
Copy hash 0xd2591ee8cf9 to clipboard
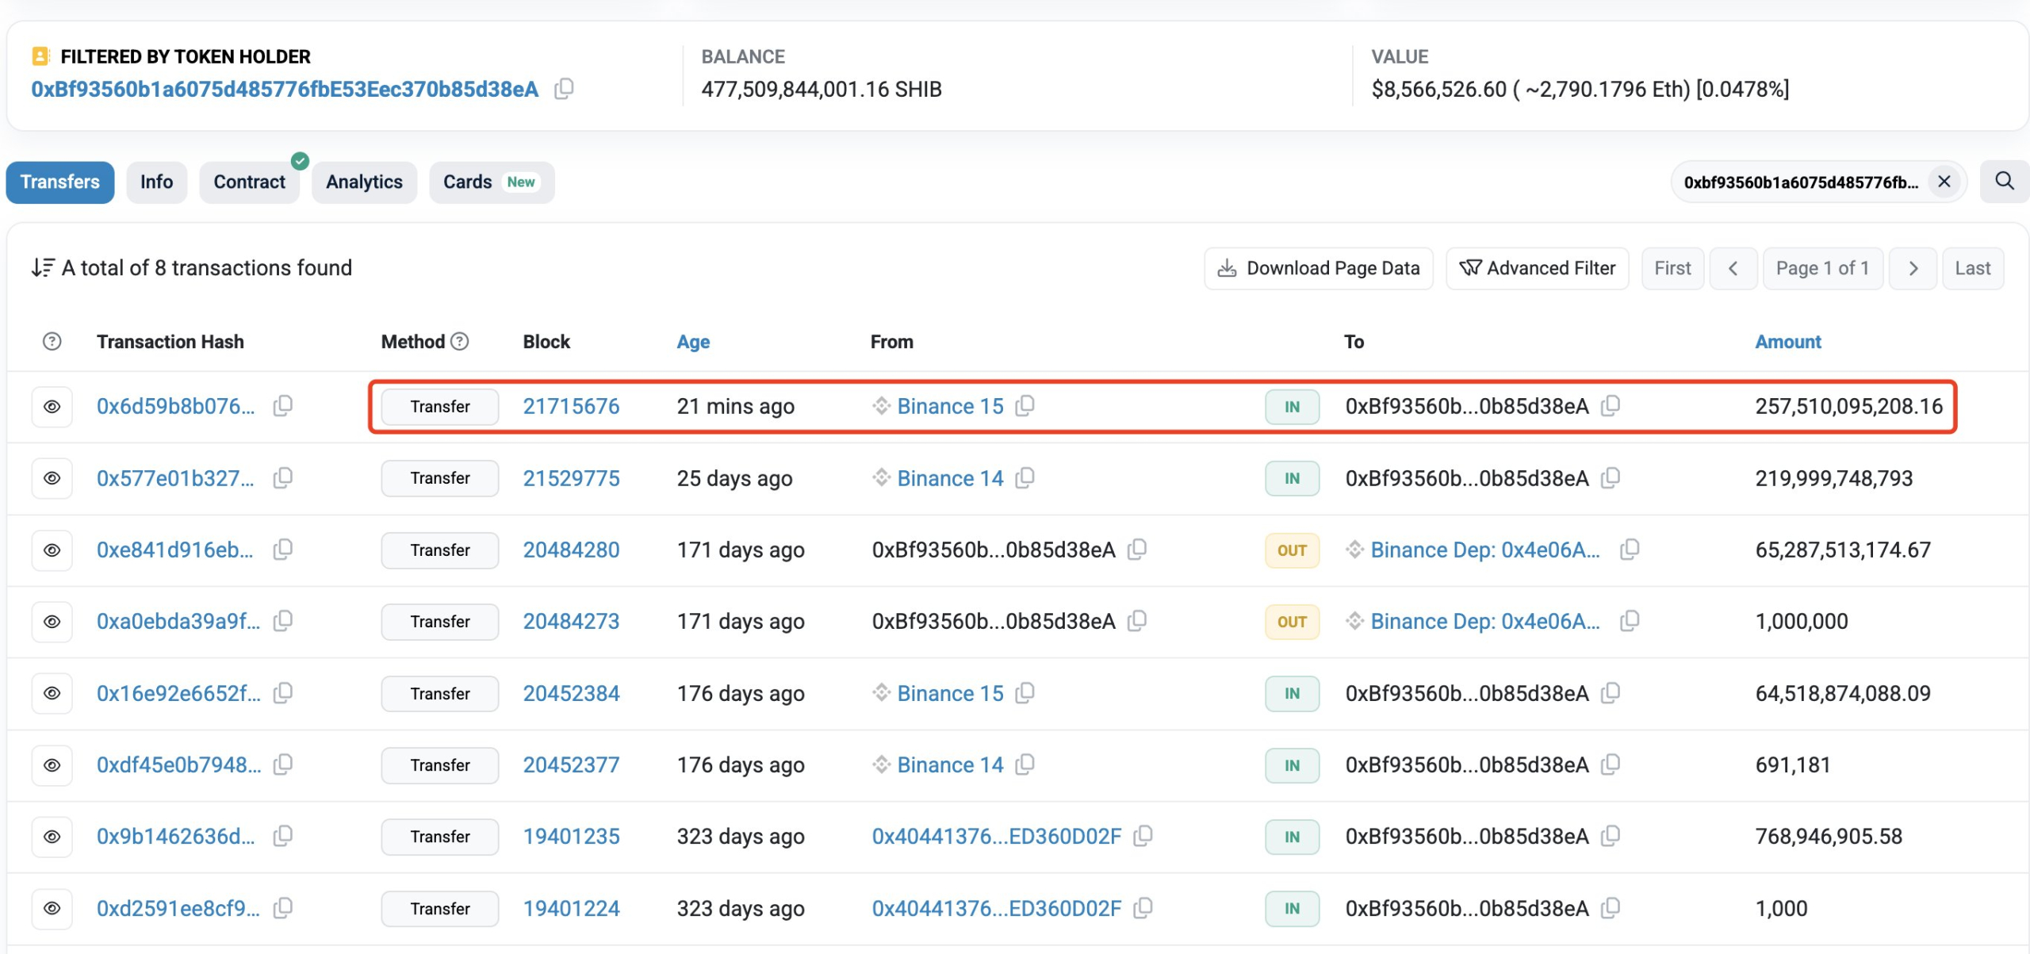point(283,908)
